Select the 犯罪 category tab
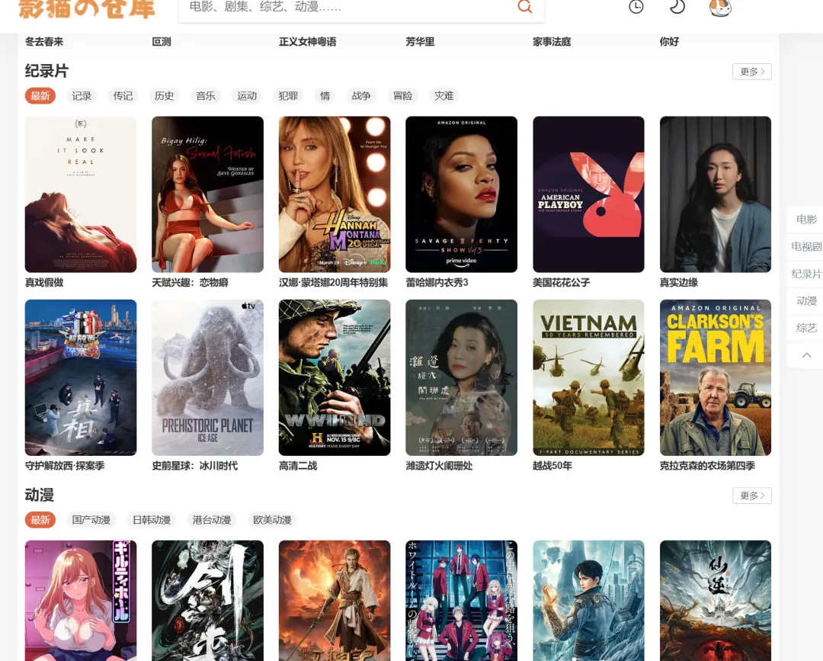 coord(288,96)
